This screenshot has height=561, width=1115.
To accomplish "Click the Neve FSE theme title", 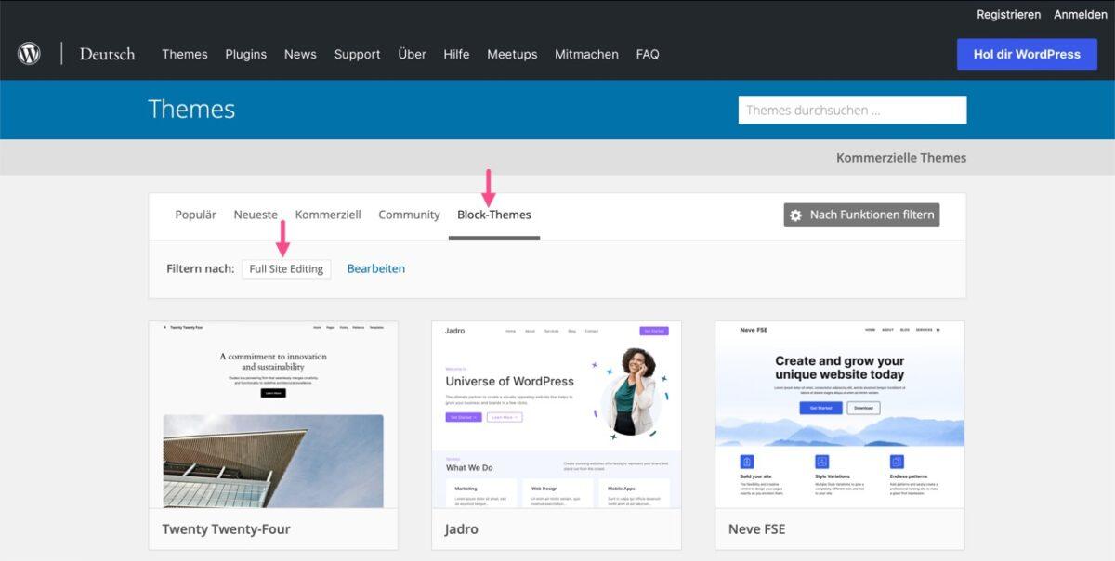I will point(756,529).
